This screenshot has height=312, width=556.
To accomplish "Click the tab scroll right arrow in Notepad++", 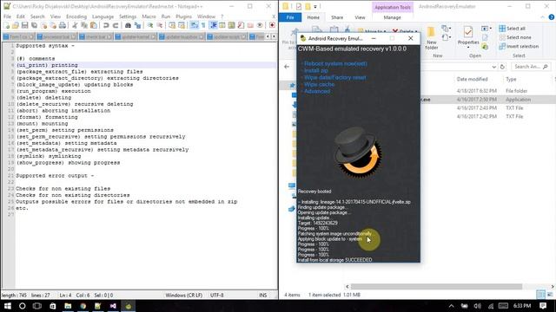I will (274, 36).
